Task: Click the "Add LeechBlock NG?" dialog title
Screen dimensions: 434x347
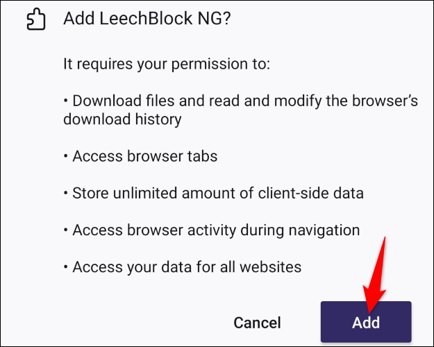Action: [x=147, y=19]
